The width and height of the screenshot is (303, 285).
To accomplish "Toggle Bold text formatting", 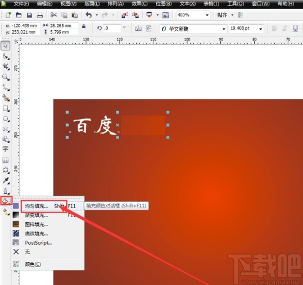I will click(x=274, y=29).
